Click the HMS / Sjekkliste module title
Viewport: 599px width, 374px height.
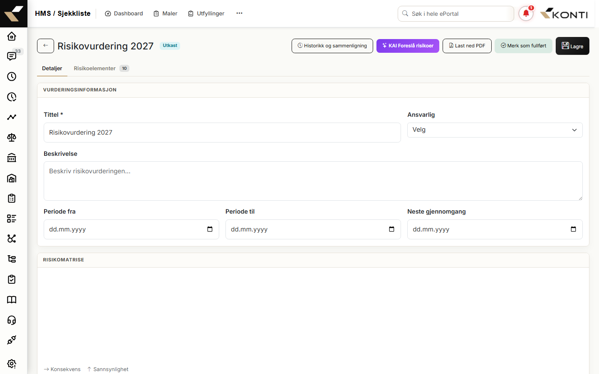[x=63, y=13]
